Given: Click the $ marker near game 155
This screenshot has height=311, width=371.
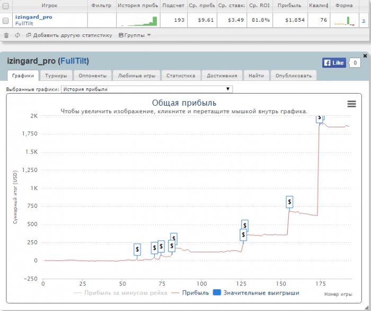Looking at the screenshot, I should click(289, 202).
